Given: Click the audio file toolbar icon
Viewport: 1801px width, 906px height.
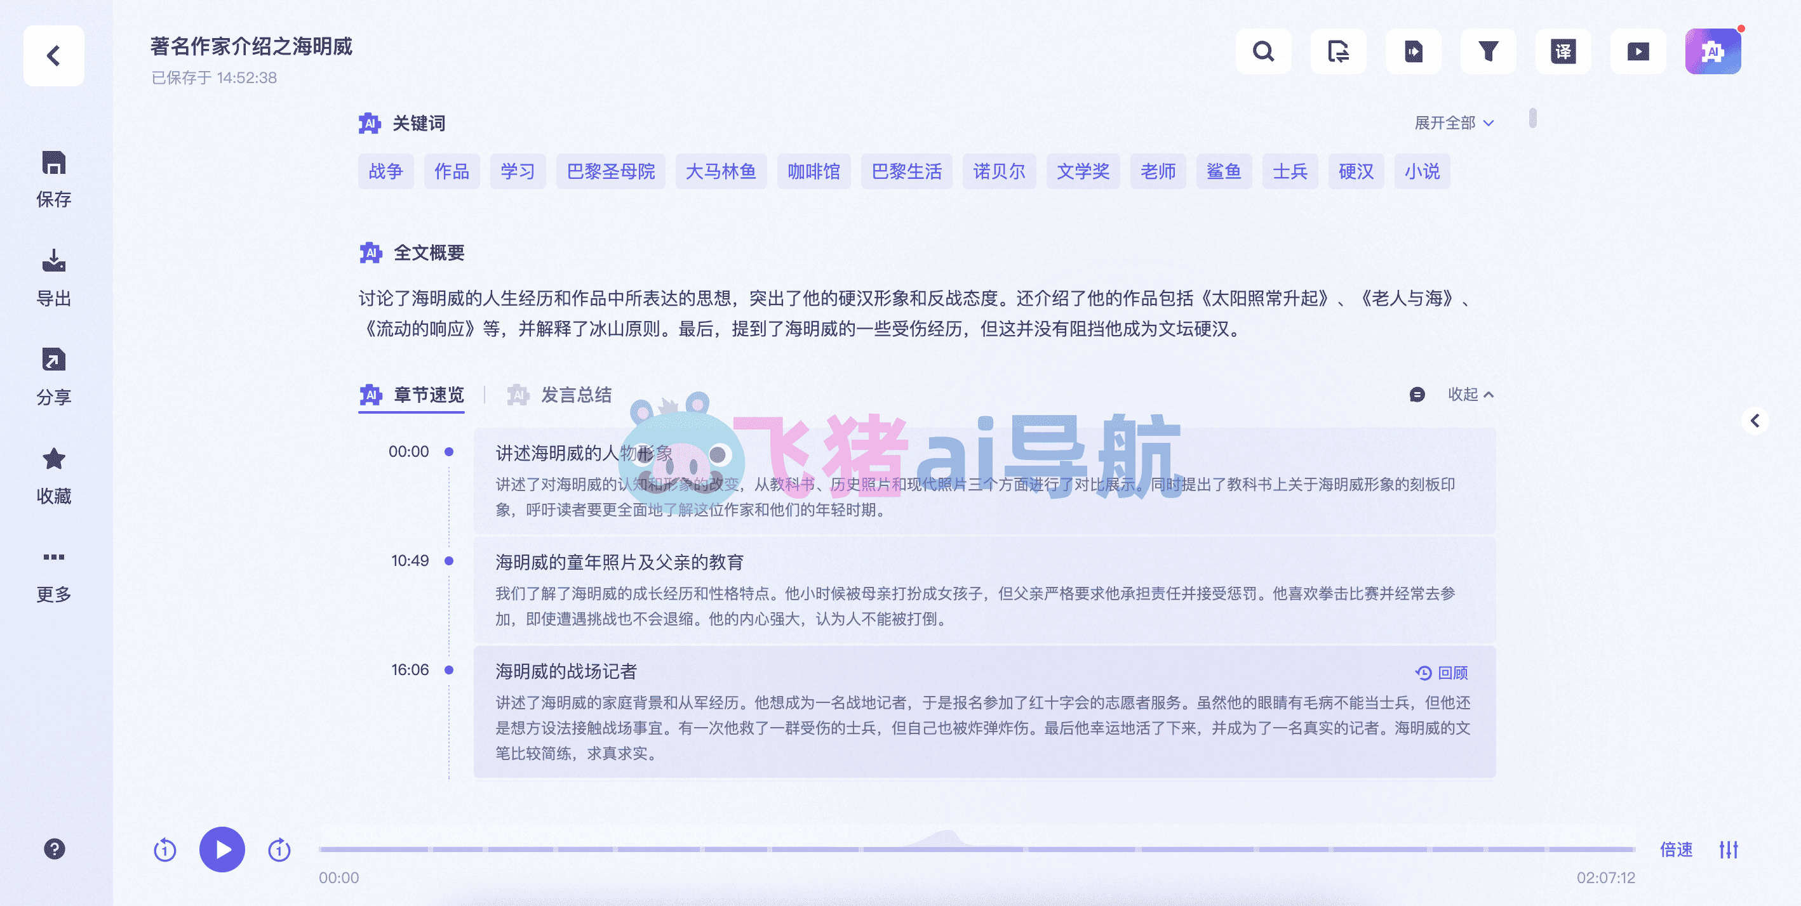Looking at the screenshot, I should click(x=1413, y=51).
